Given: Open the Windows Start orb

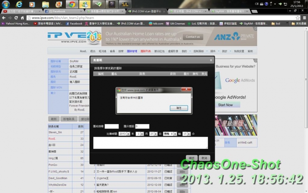Looking at the screenshot, I should [5, 4].
